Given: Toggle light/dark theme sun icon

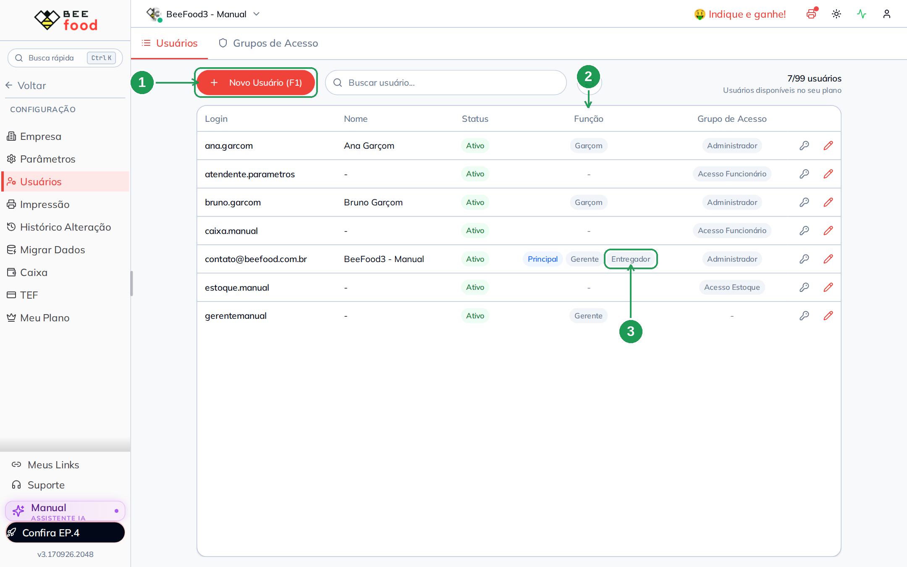Looking at the screenshot, I should tap(836, 14).
